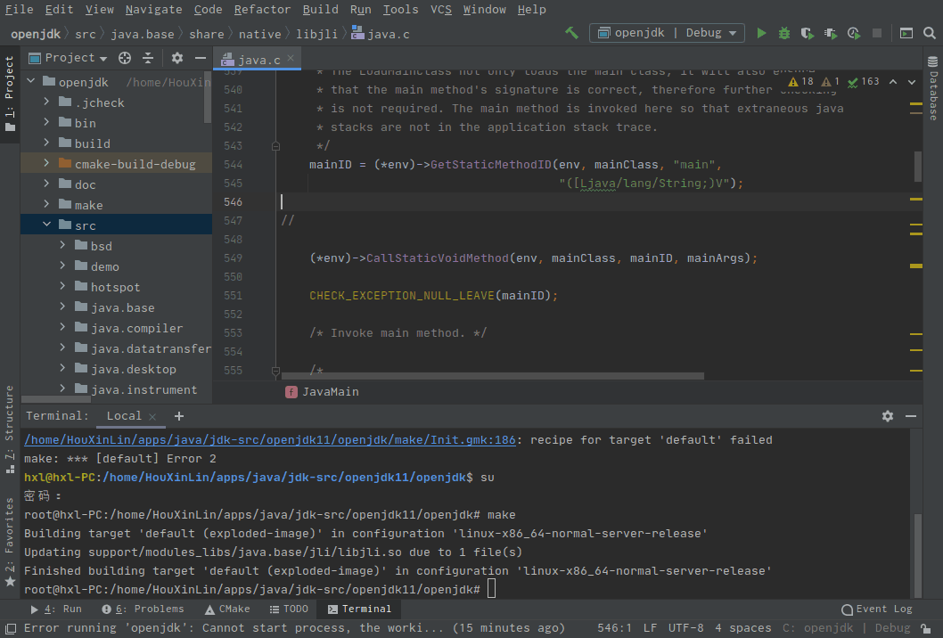This screenshot has width=943, height=638.
Task: Collapse the src folder
Action: [47, 225]
